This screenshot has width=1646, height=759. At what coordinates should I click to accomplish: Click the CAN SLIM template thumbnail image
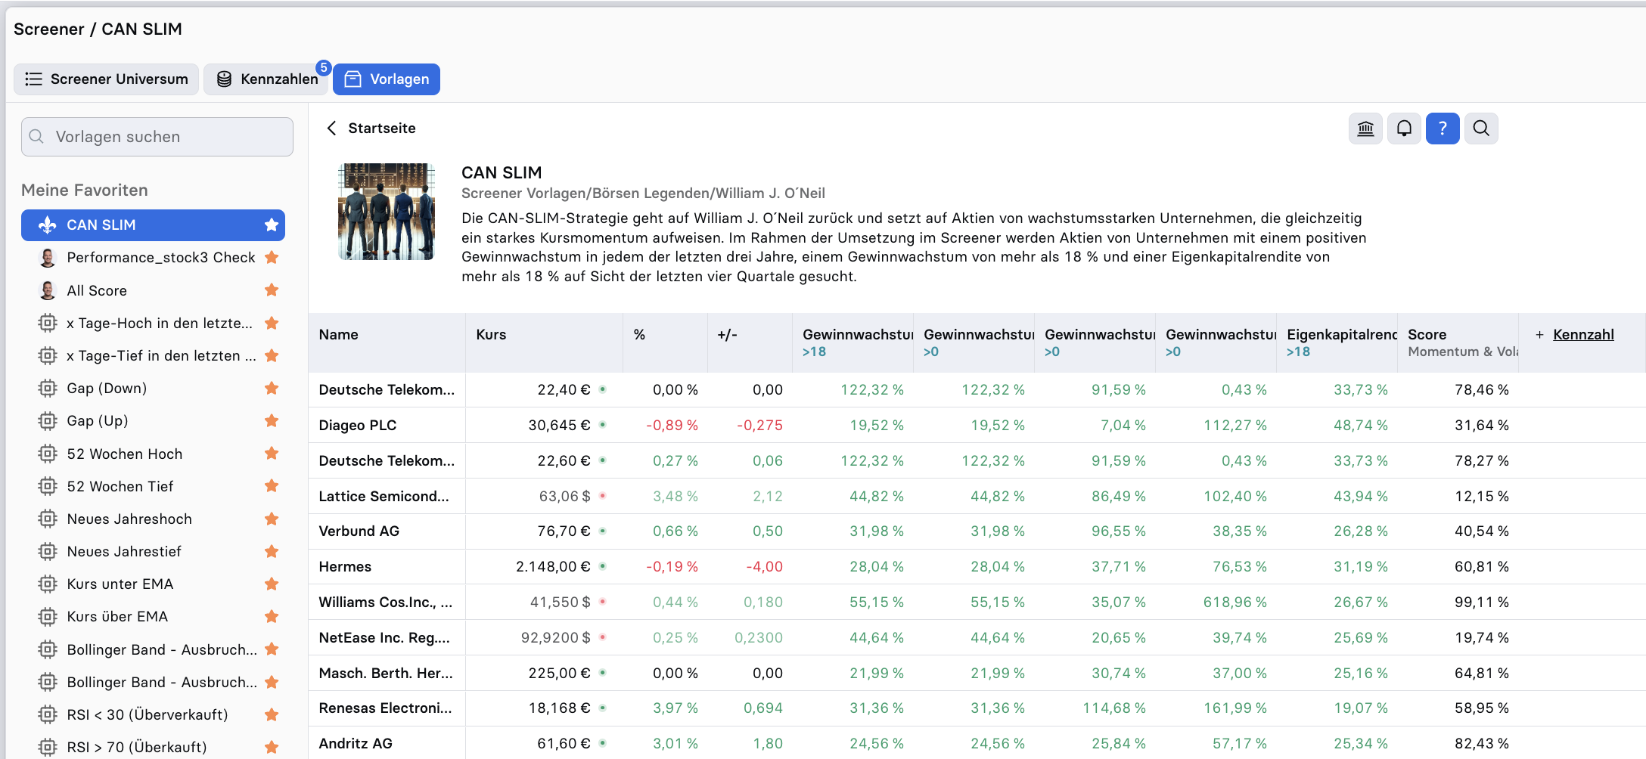tap(387, 212)
